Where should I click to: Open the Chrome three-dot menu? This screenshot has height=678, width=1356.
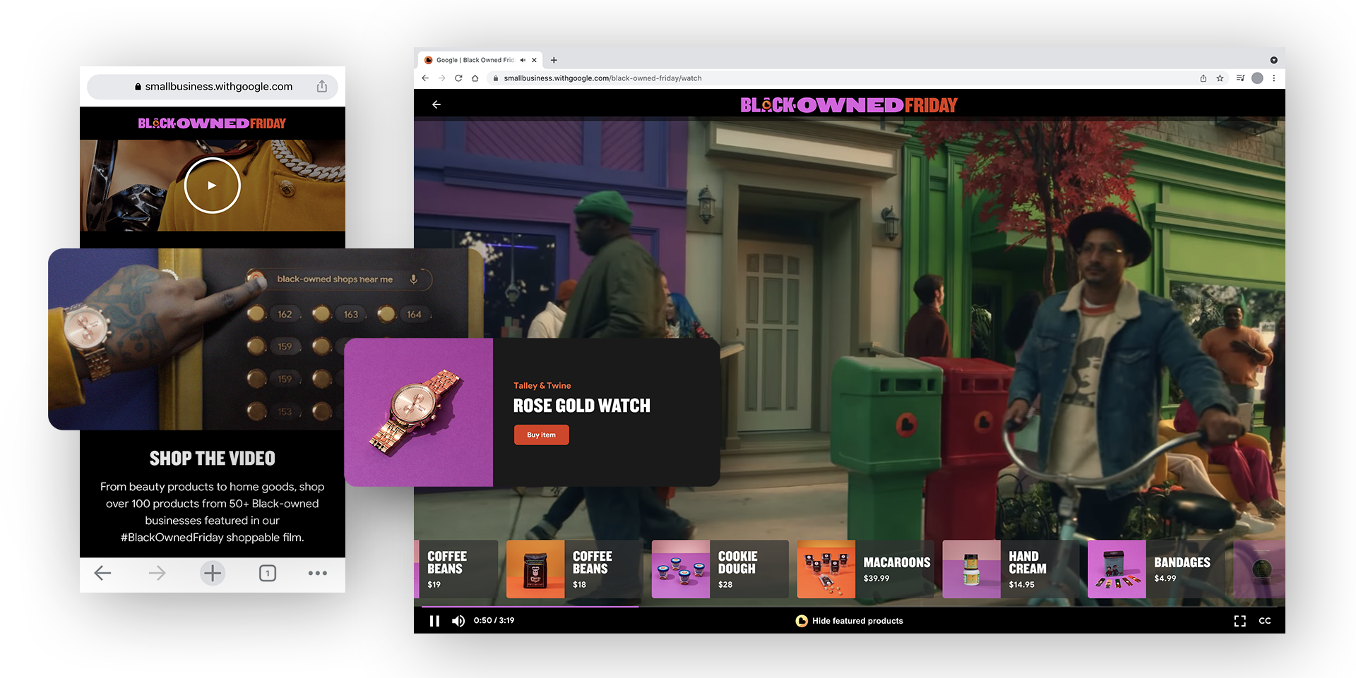click(x=1274, y=78)
